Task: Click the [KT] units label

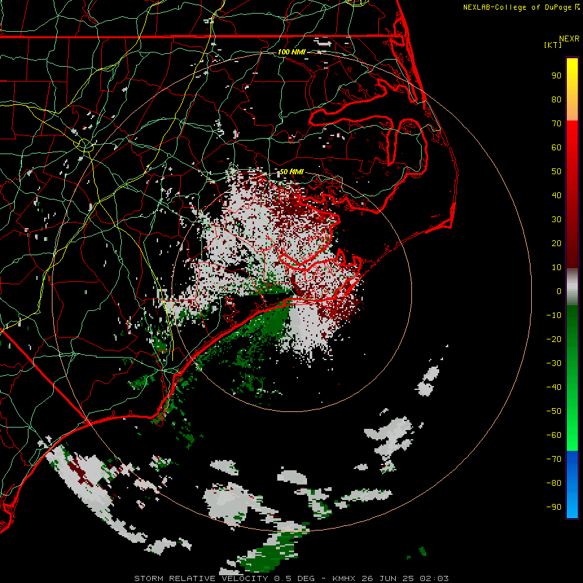Action: click(x=553, y=45)
